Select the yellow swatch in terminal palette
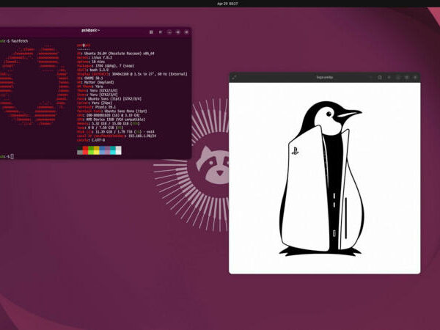Image resolution: width=440 pixels, height=330 pixels. (96, 150)
